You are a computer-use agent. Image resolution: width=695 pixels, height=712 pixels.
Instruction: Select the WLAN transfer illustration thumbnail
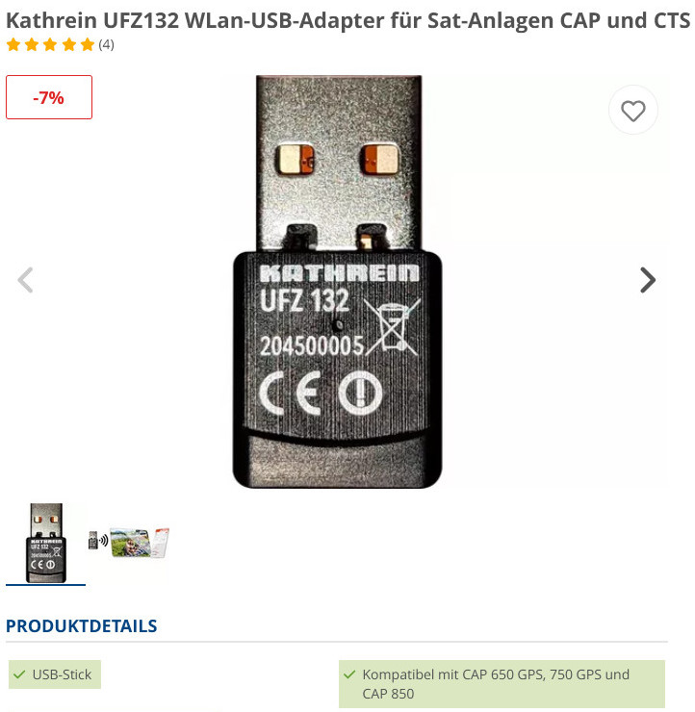(128, 543)
